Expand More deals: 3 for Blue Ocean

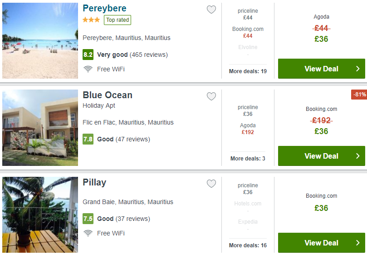coord(248,159)
